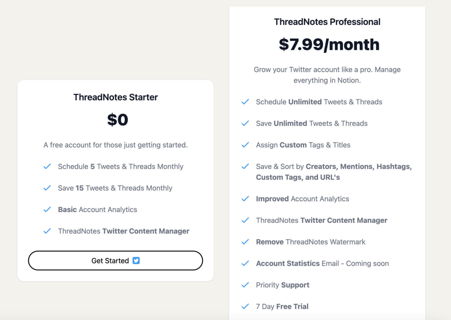Click the Get Started button
Viewport: 451px width, 320px height.
[x=115, y=260]
